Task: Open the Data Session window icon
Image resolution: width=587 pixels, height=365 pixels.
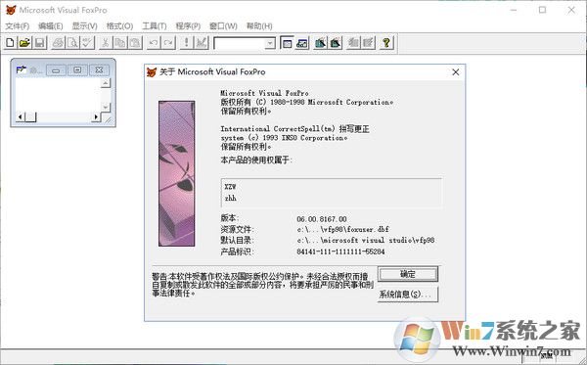Action: (x=301, y=43)
